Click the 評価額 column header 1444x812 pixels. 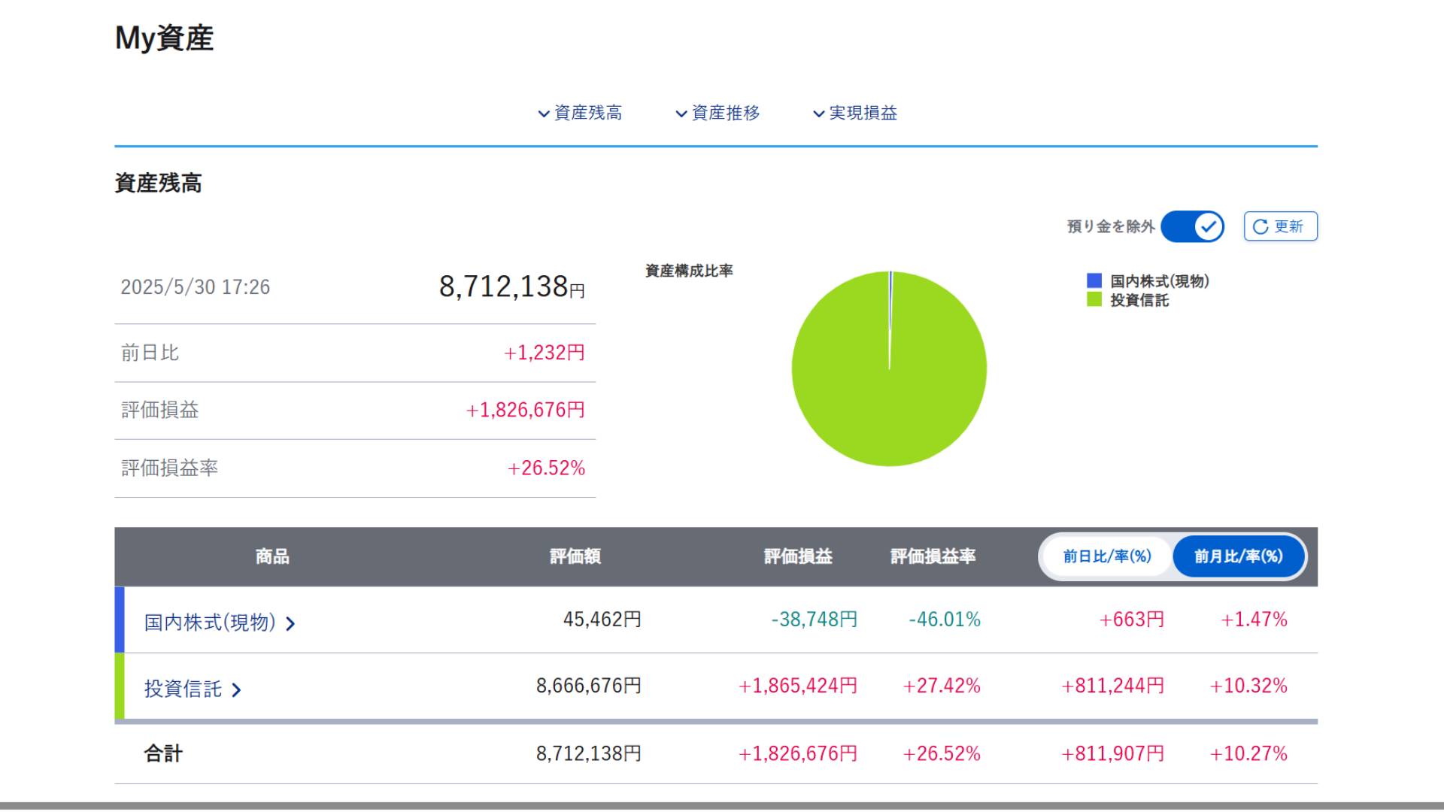[575, 556]
